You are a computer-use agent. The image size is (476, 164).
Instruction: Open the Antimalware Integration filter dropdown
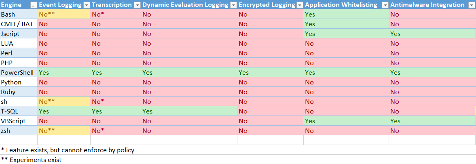[472, 5]
